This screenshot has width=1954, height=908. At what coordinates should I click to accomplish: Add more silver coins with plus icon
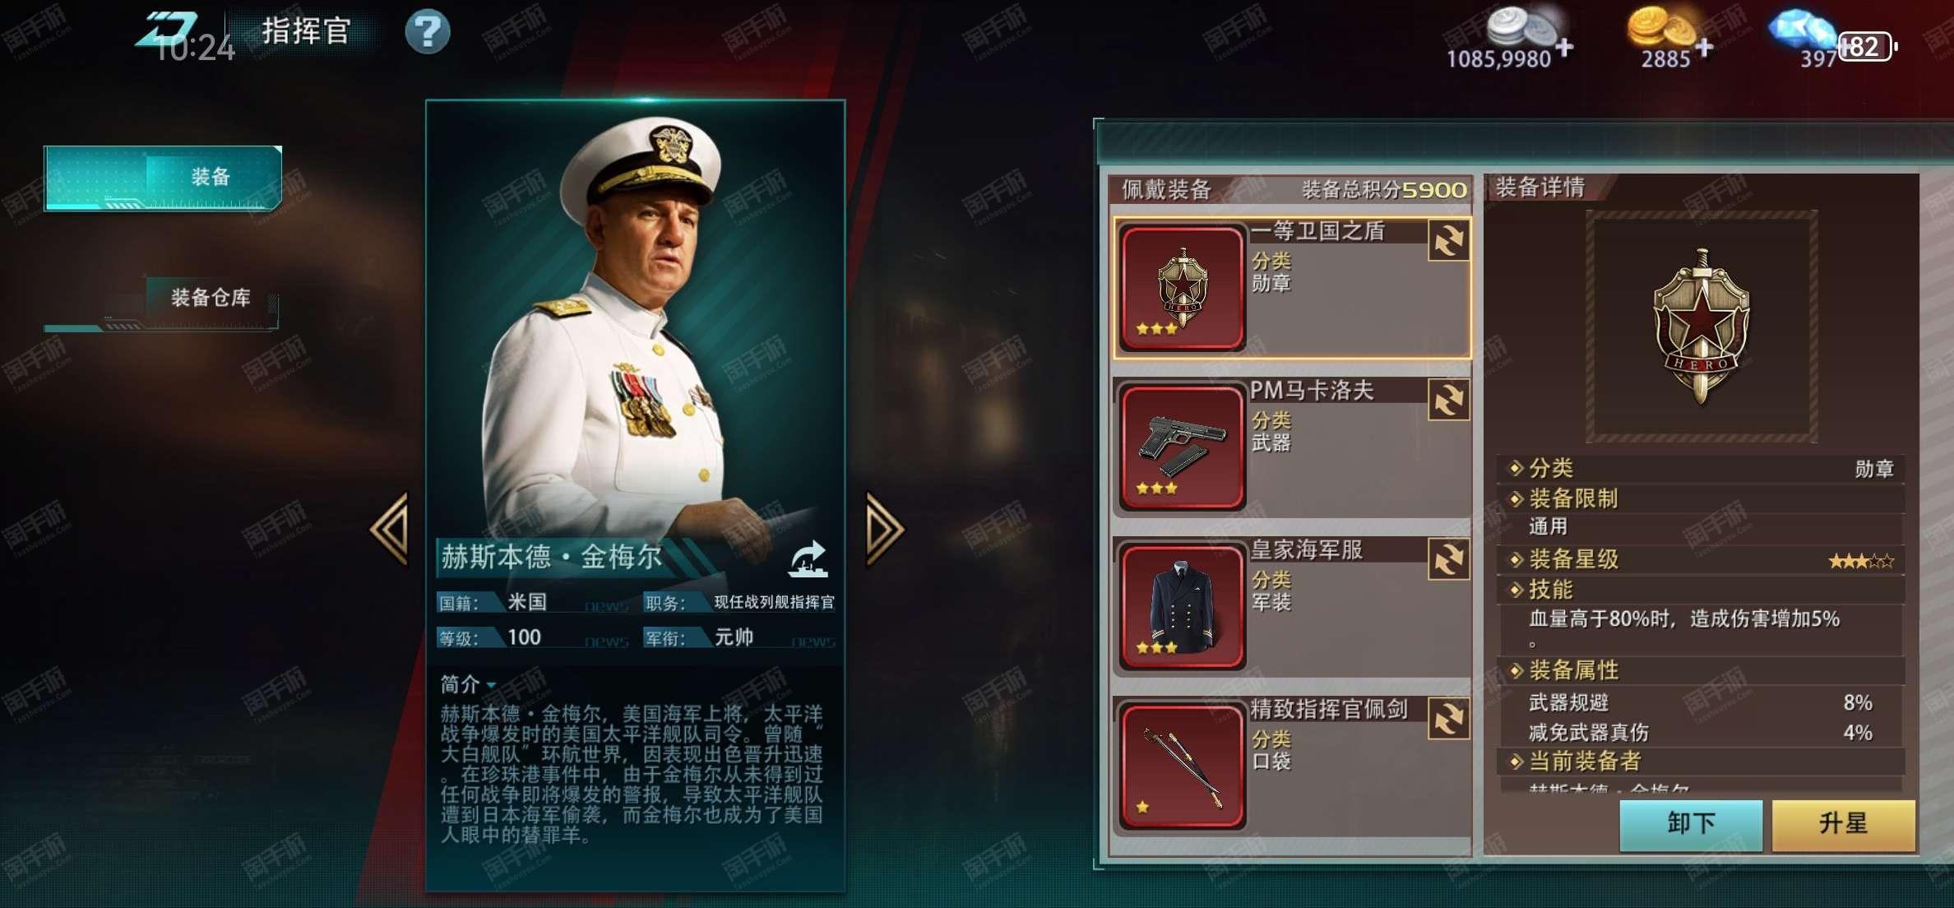tap(1564, 48)
